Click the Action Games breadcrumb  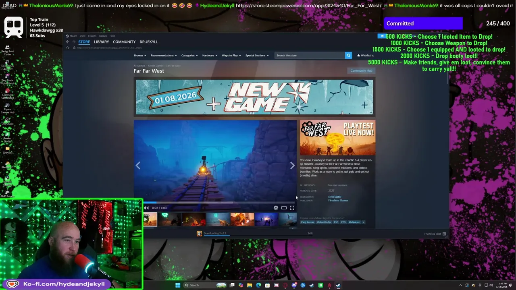pyautogui.click(x=156, y=66)
